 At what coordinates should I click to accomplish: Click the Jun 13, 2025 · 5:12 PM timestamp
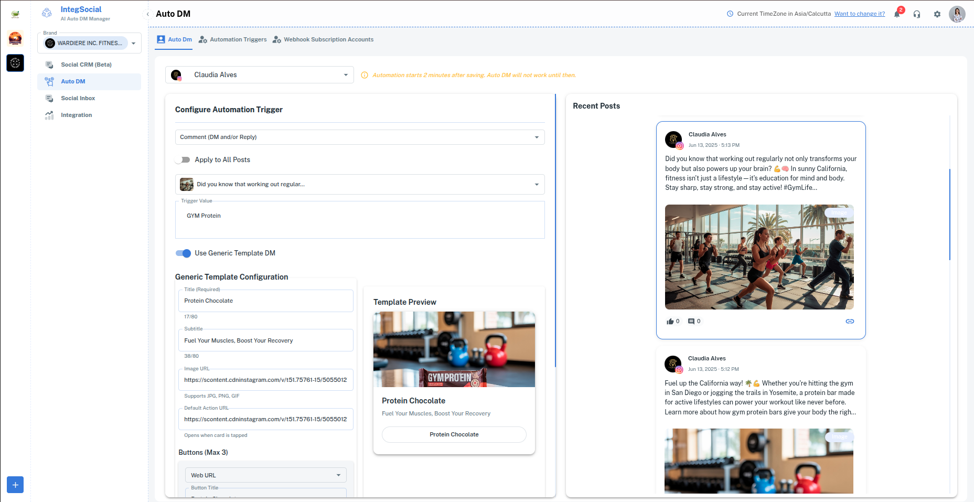tap(713, 369)
